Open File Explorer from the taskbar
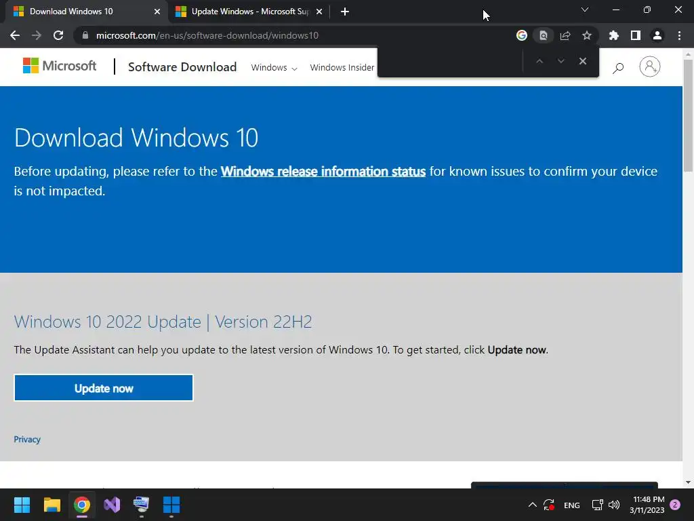Image resolution: width=694 pixels, height=521 pixels. pos(52,505)
